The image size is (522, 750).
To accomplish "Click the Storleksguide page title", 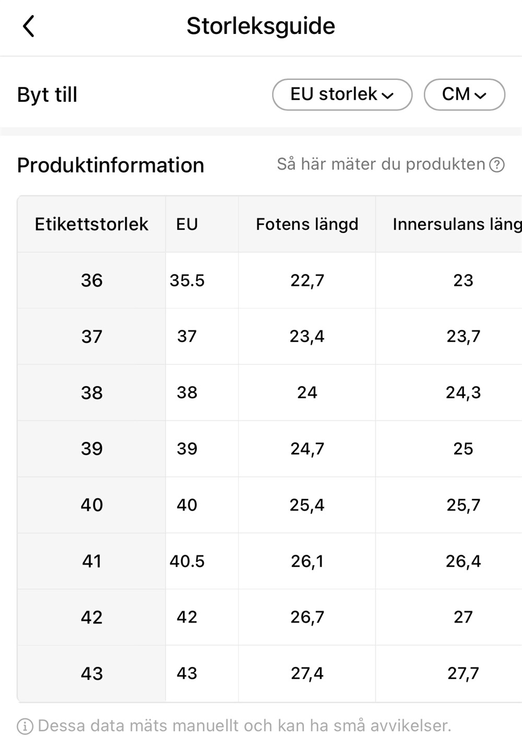I will coord(260,26).
